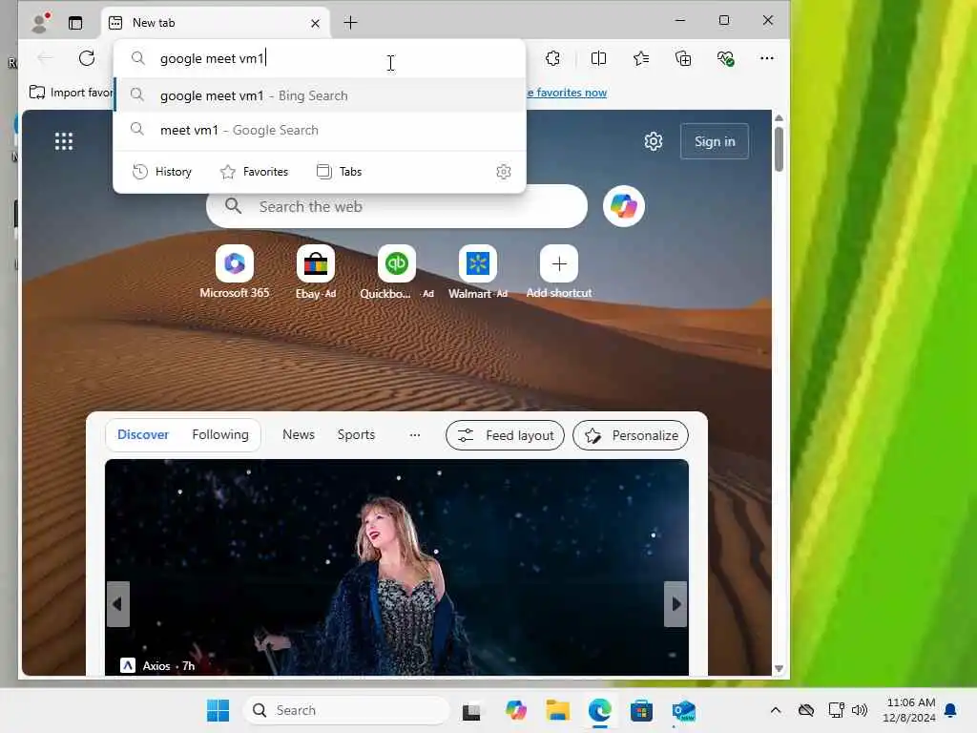Click the Search the web box
Viewport: 977px width, 733px height.
[397, 206]
